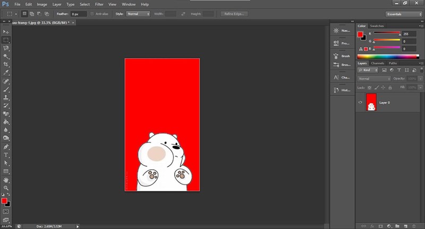Switch to the Paths tab
The image size is (425, 229).
[x=393, y=63]
